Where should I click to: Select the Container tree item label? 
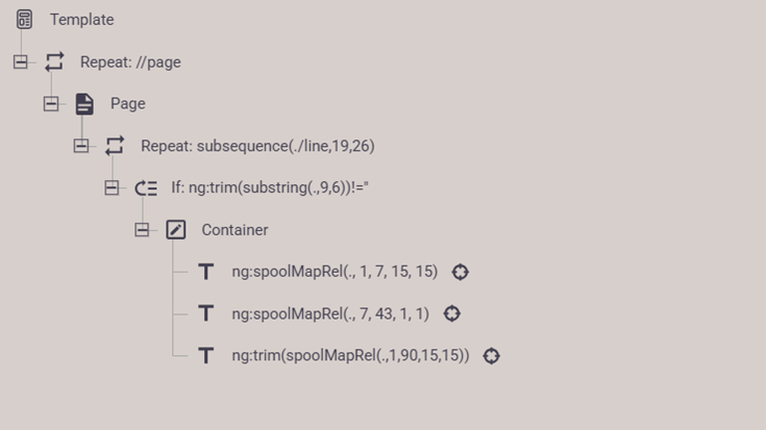(x=234, y=230)
